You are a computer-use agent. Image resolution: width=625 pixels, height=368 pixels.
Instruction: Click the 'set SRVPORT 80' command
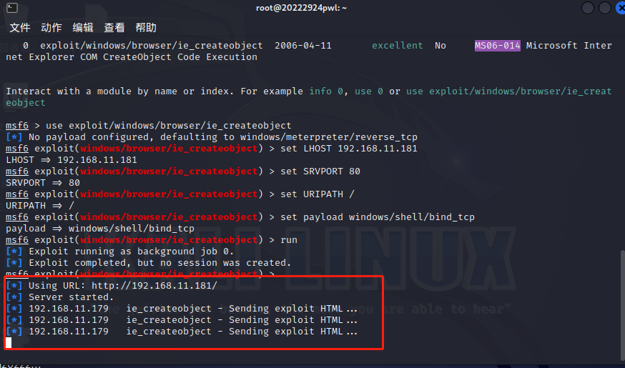(320, 171)
